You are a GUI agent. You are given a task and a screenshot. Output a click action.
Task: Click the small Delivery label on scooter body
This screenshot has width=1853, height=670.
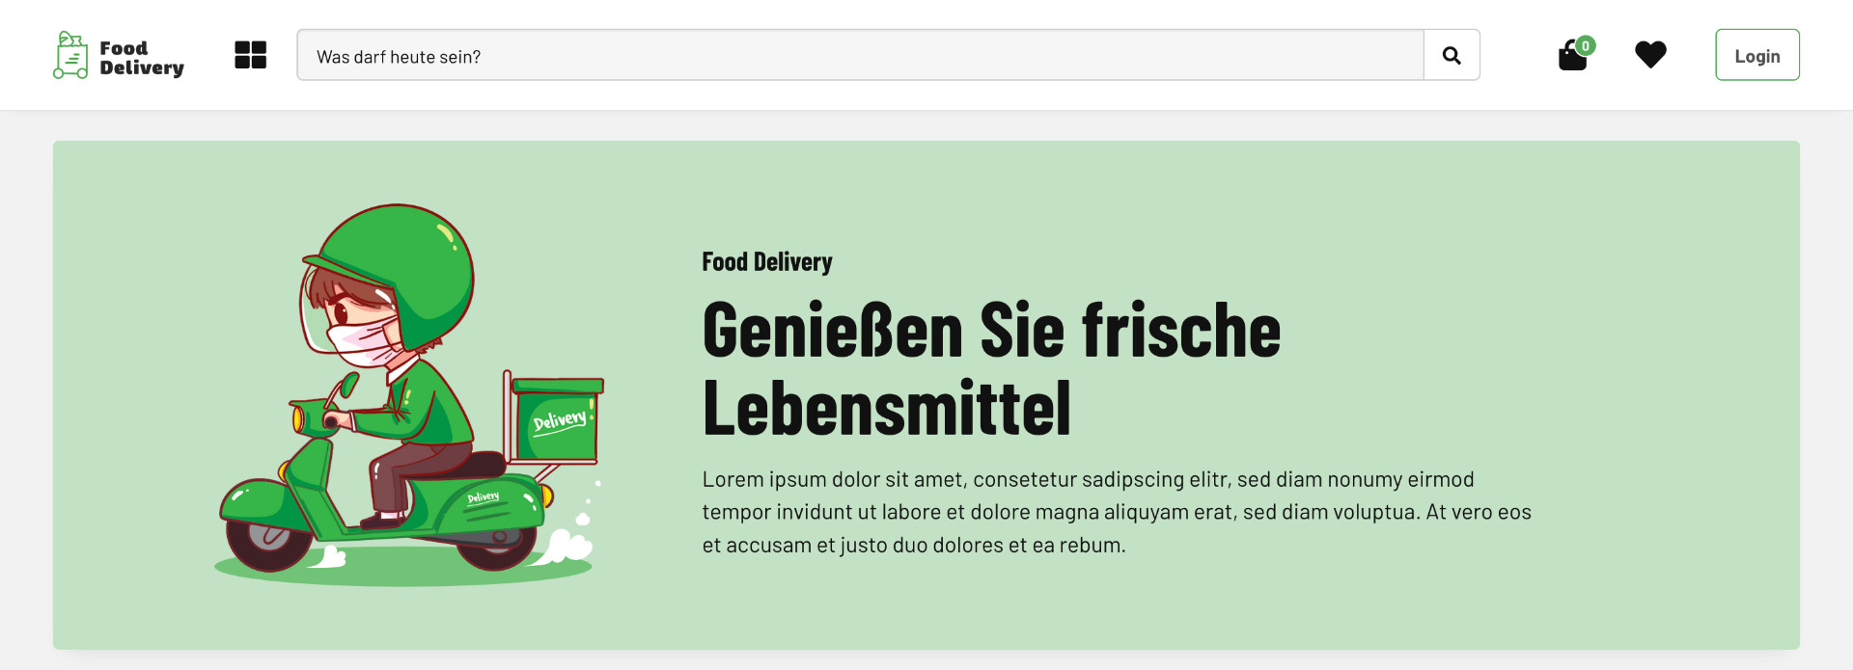click(484, 497)
